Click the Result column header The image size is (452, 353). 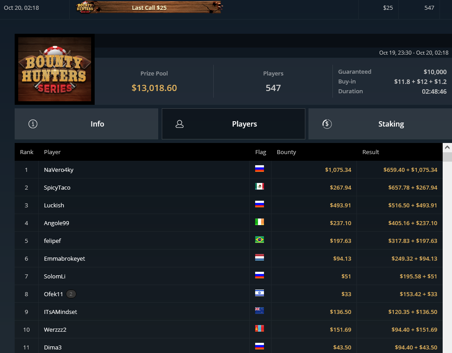pos(371,152)
